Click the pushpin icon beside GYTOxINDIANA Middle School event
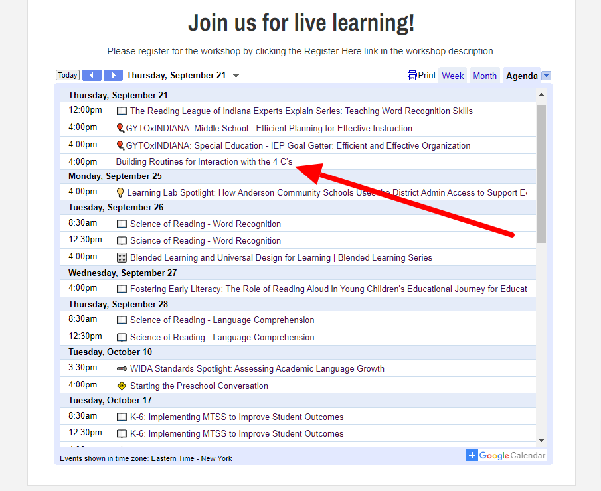Screen dimensions: 601x491 pyautogui.click(x=120, y=127)
